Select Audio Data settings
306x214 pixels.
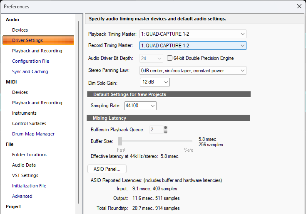point(24,165)
